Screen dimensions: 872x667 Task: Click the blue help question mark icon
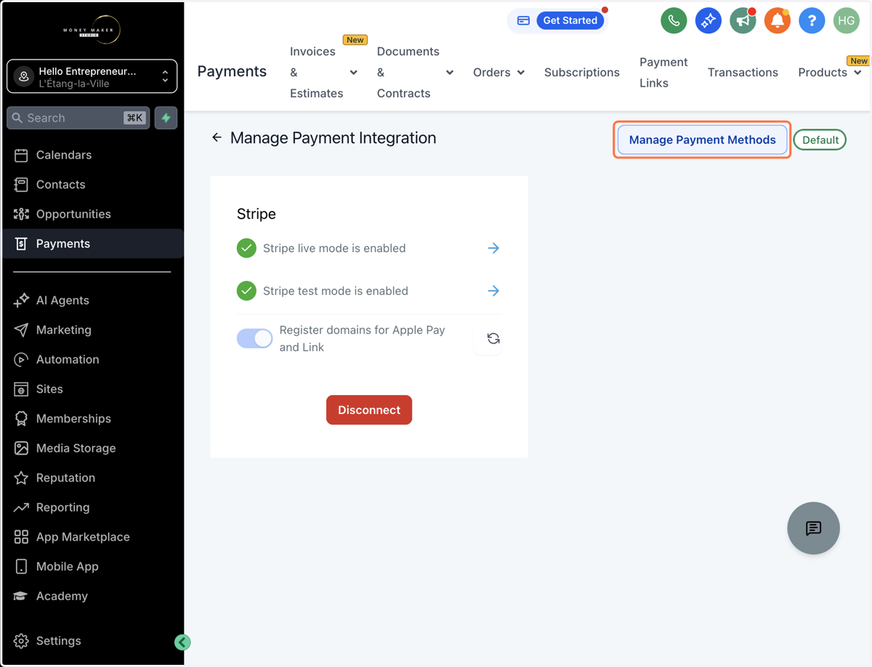pyautogui.click(x=812, y=20)
